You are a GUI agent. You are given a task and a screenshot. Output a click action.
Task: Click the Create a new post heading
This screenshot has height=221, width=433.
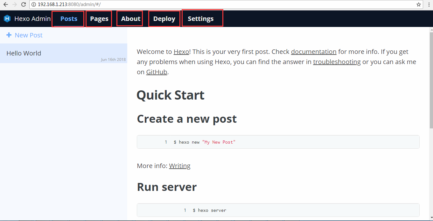[187, 119]
